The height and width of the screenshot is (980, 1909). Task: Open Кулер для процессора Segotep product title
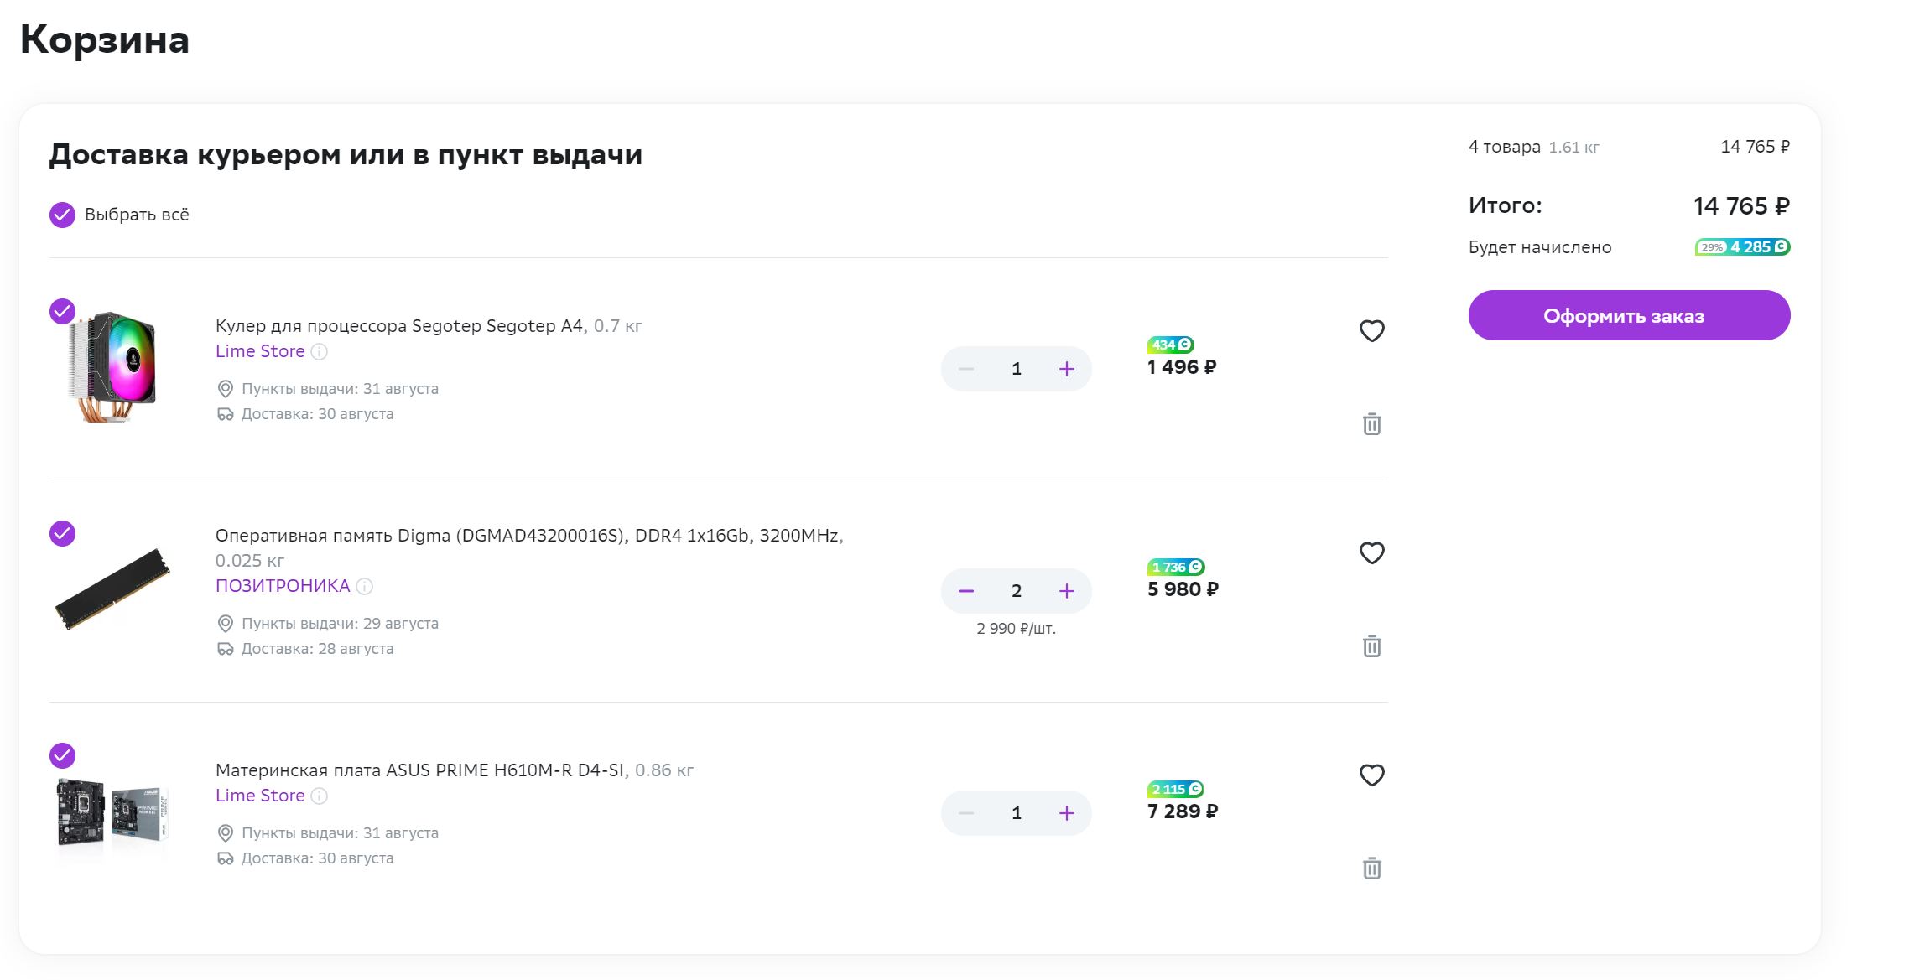(x=398, y=326)
